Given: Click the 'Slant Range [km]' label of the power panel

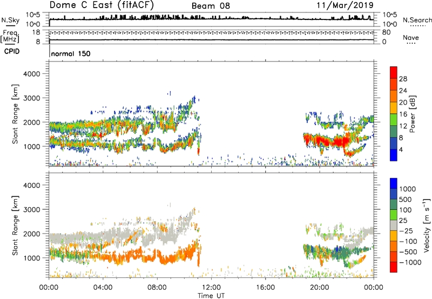Looking at the screenshot, I should (x=15, y=114).
